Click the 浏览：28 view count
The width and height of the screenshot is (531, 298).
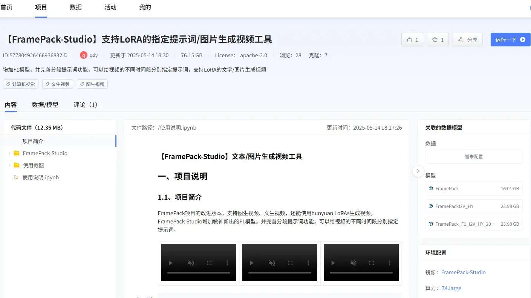coord(291,55)
